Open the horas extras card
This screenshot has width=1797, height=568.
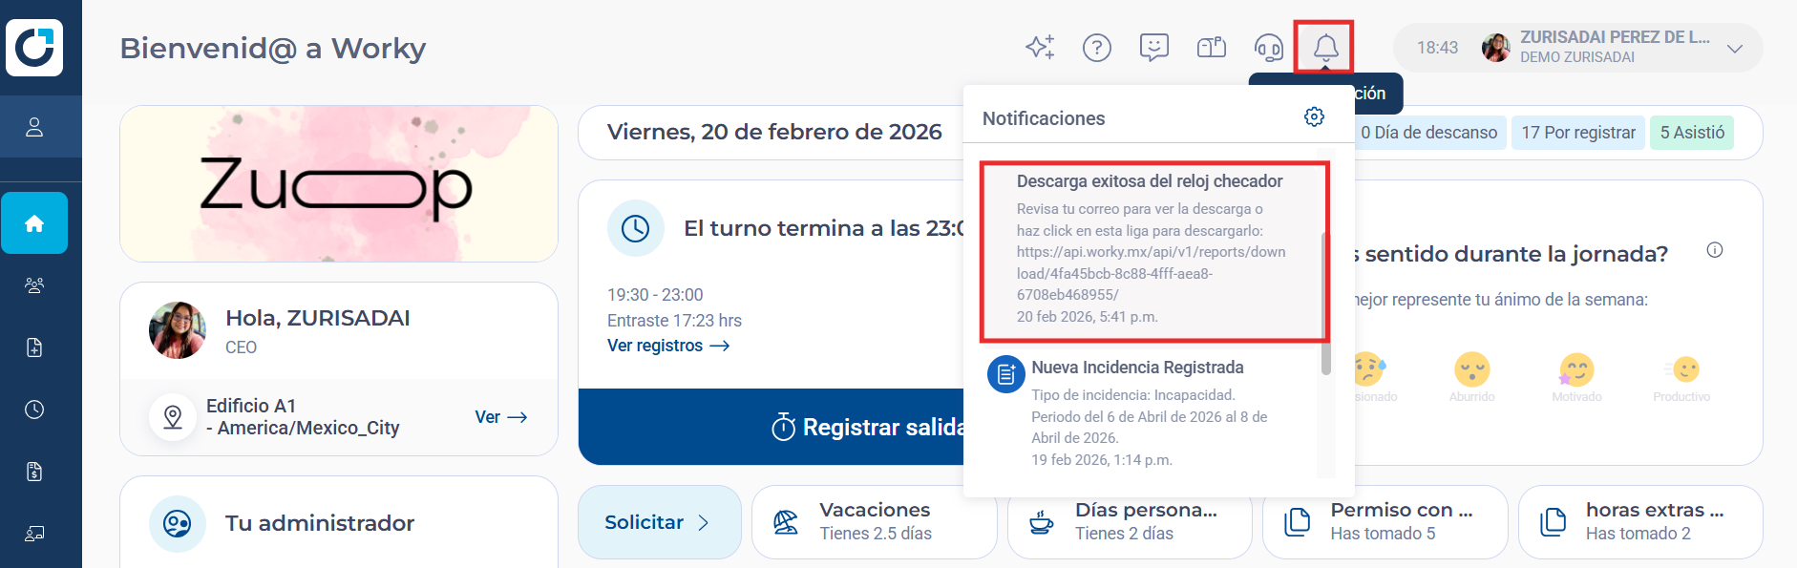(1640, 522)
